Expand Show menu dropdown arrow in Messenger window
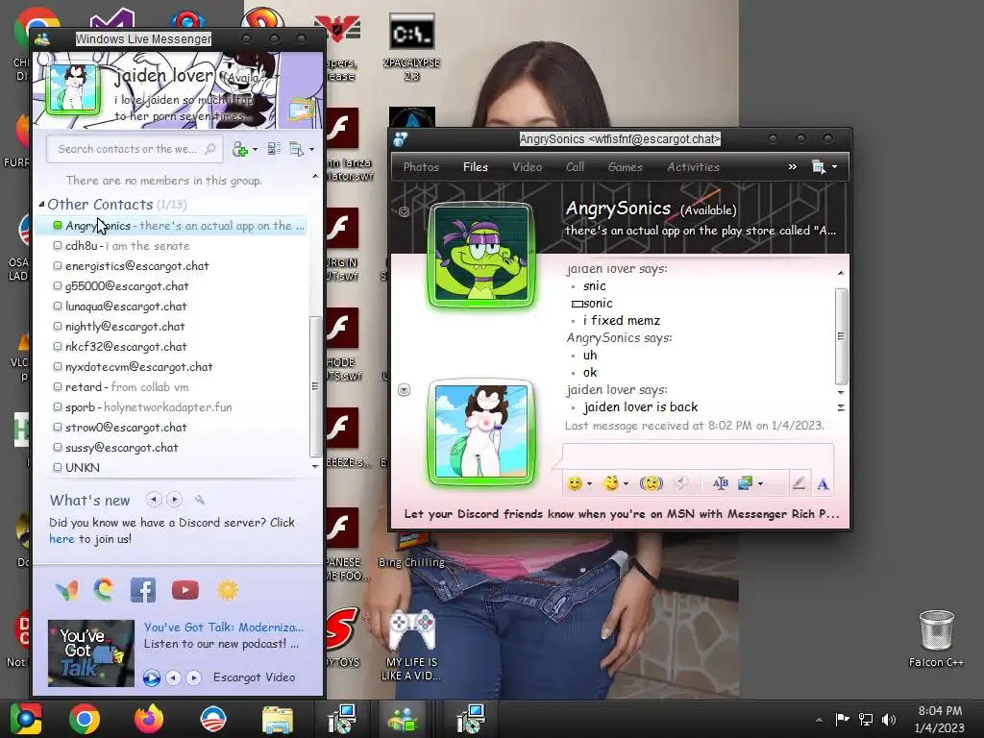Viewport: 984px width, 738px height. 312,149
